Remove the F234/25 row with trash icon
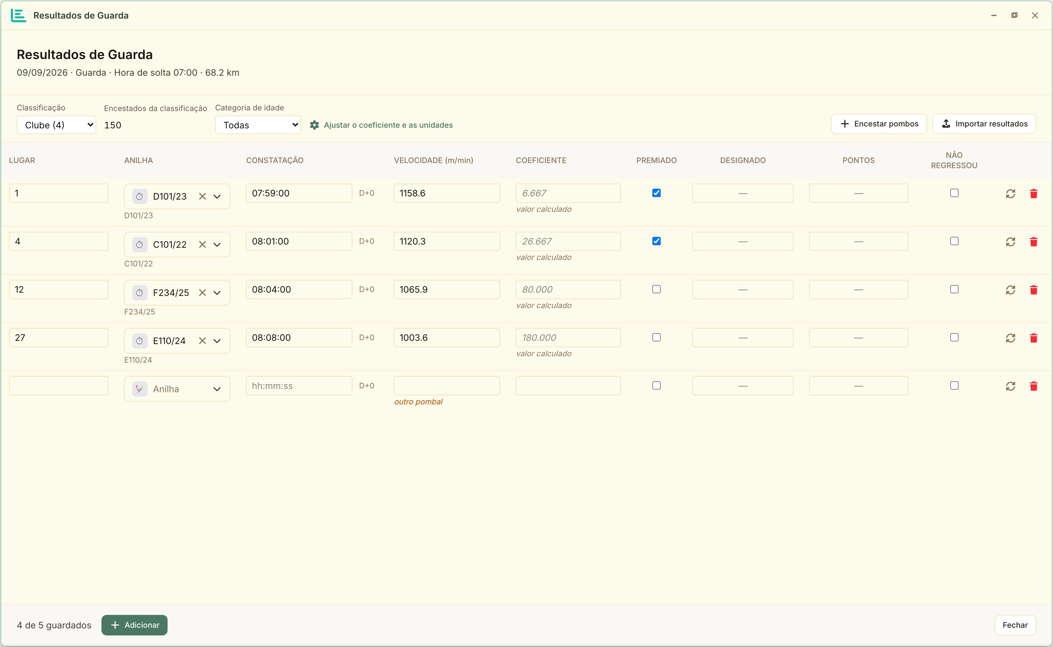Viewport: 1053px width, 647px height. 1033,290
